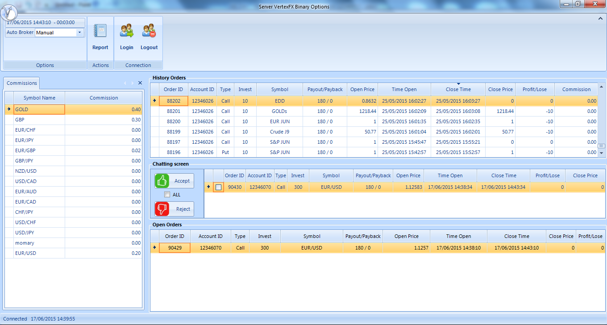607x325 pixels.
Task: Check the ALL checkbox
Action: 167,195
